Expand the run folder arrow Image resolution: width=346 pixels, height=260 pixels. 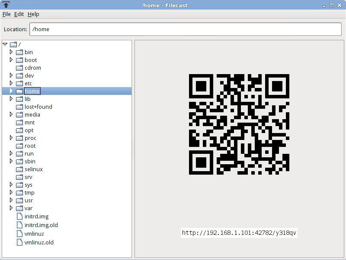(11, 153)
